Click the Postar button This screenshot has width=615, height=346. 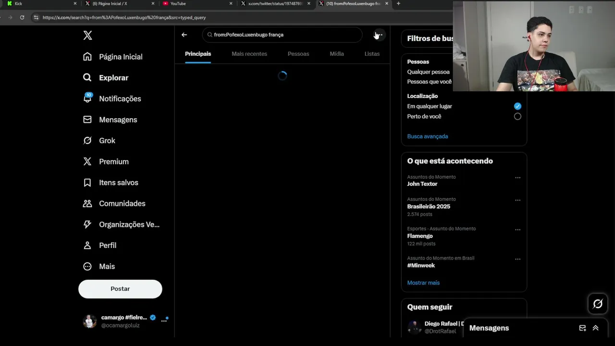[120, 289]
